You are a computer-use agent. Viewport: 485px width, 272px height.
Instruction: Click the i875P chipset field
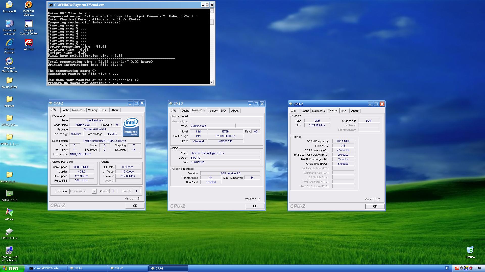click(x=225, y=131)
